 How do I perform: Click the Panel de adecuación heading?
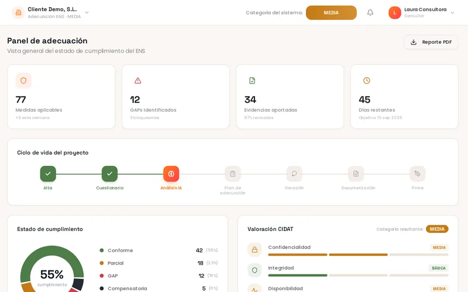pyautogui.click(x=47, y=41)
